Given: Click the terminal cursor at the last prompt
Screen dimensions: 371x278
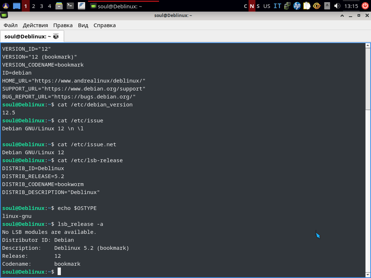Looking at the screenshot, I should [59, 271].
